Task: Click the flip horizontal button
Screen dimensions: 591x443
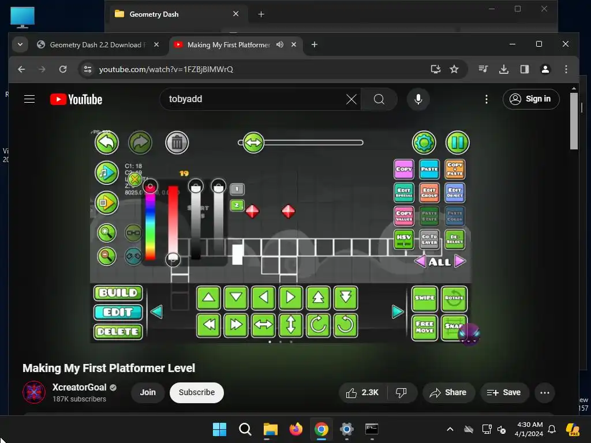Action: point(263,325)
